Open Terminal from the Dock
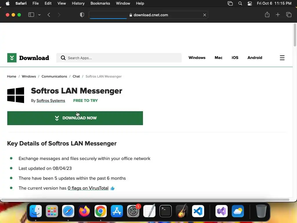This screenshot has width=297, height=223. (166, 211)
